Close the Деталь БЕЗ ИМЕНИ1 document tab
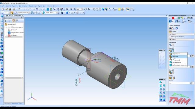Screen dimensions: 195x109 (23, 16)
